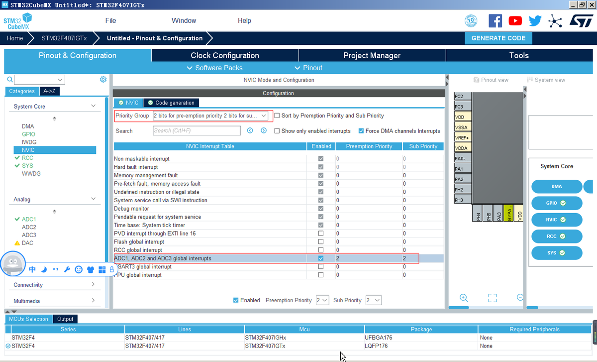Screen dimensions: 597x362
Task: Open the File menu
Action: pyautogui.click(x=110, y=20)
